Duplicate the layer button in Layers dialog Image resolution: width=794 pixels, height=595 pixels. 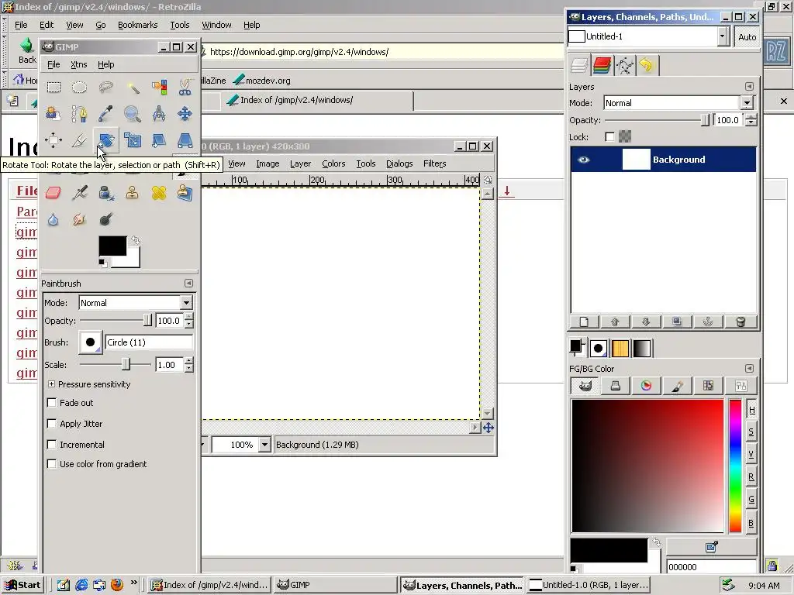click(677, 322)
